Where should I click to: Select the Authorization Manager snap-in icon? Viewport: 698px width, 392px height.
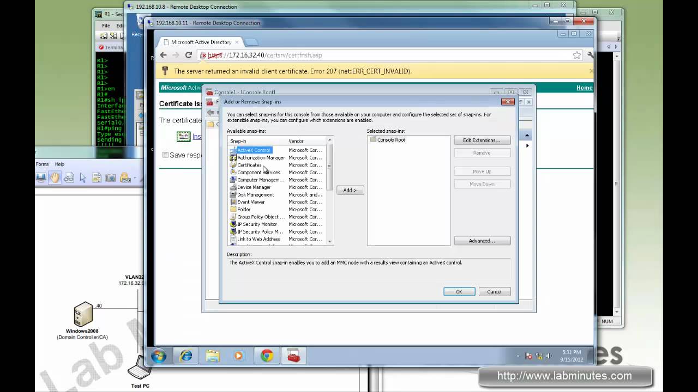(233, 157)
